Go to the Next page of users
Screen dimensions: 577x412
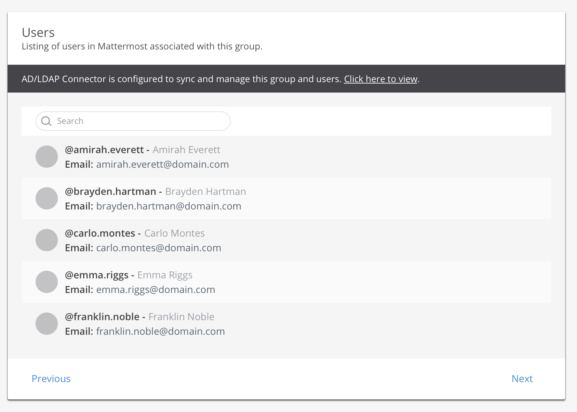522,379
